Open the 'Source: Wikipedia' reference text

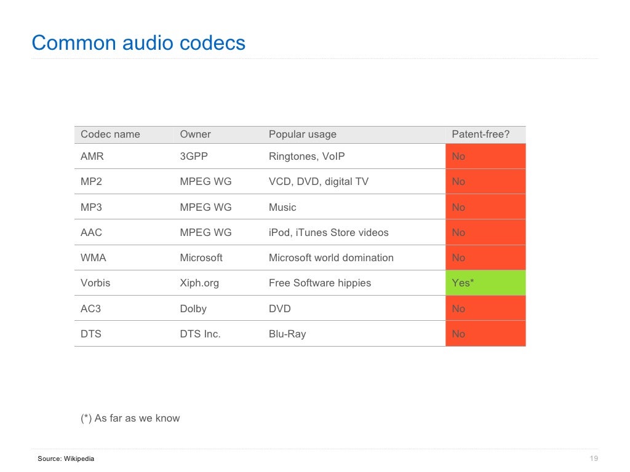pos(66,459)
